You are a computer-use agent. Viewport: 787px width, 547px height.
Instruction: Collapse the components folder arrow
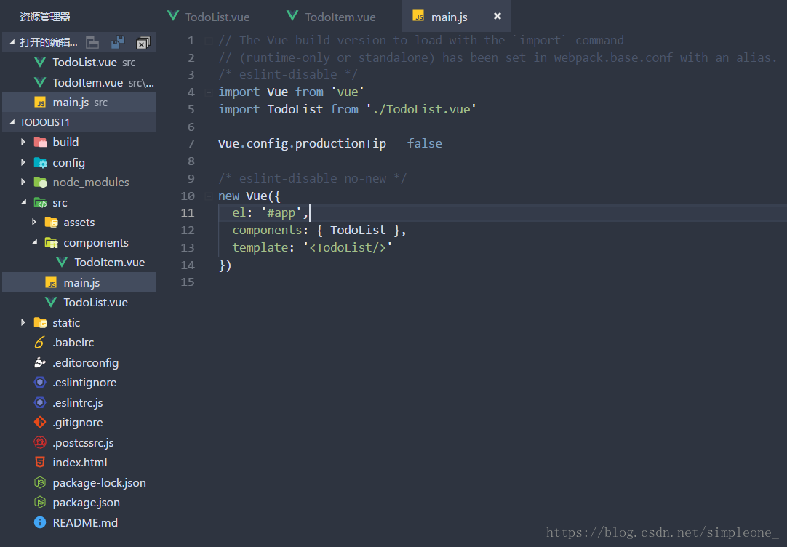coord(34,242)
